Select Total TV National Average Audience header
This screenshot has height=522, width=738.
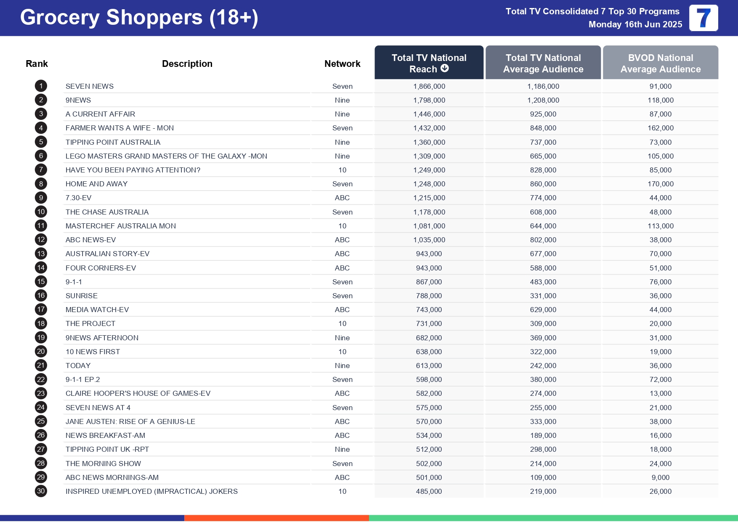coord(543,63)
